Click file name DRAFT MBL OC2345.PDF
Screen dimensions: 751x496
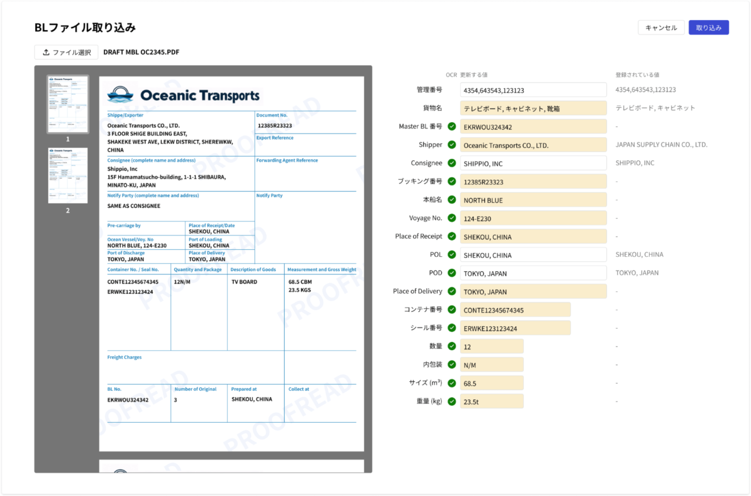tap(141, 52)
